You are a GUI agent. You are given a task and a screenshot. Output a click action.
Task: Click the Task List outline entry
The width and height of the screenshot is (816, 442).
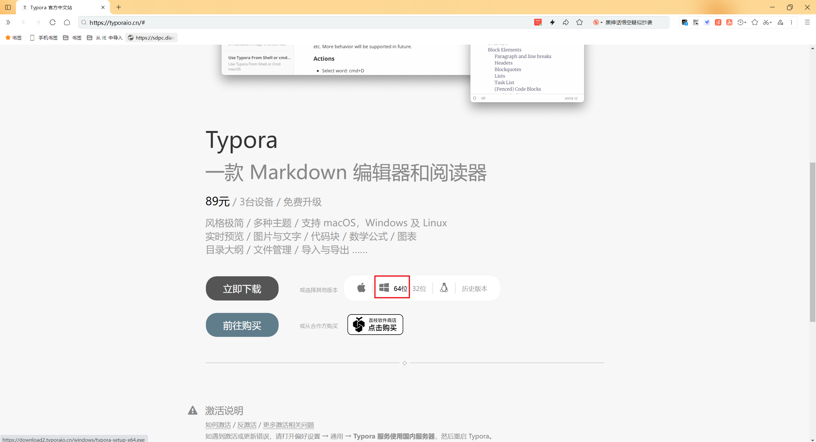click(504, 83)
